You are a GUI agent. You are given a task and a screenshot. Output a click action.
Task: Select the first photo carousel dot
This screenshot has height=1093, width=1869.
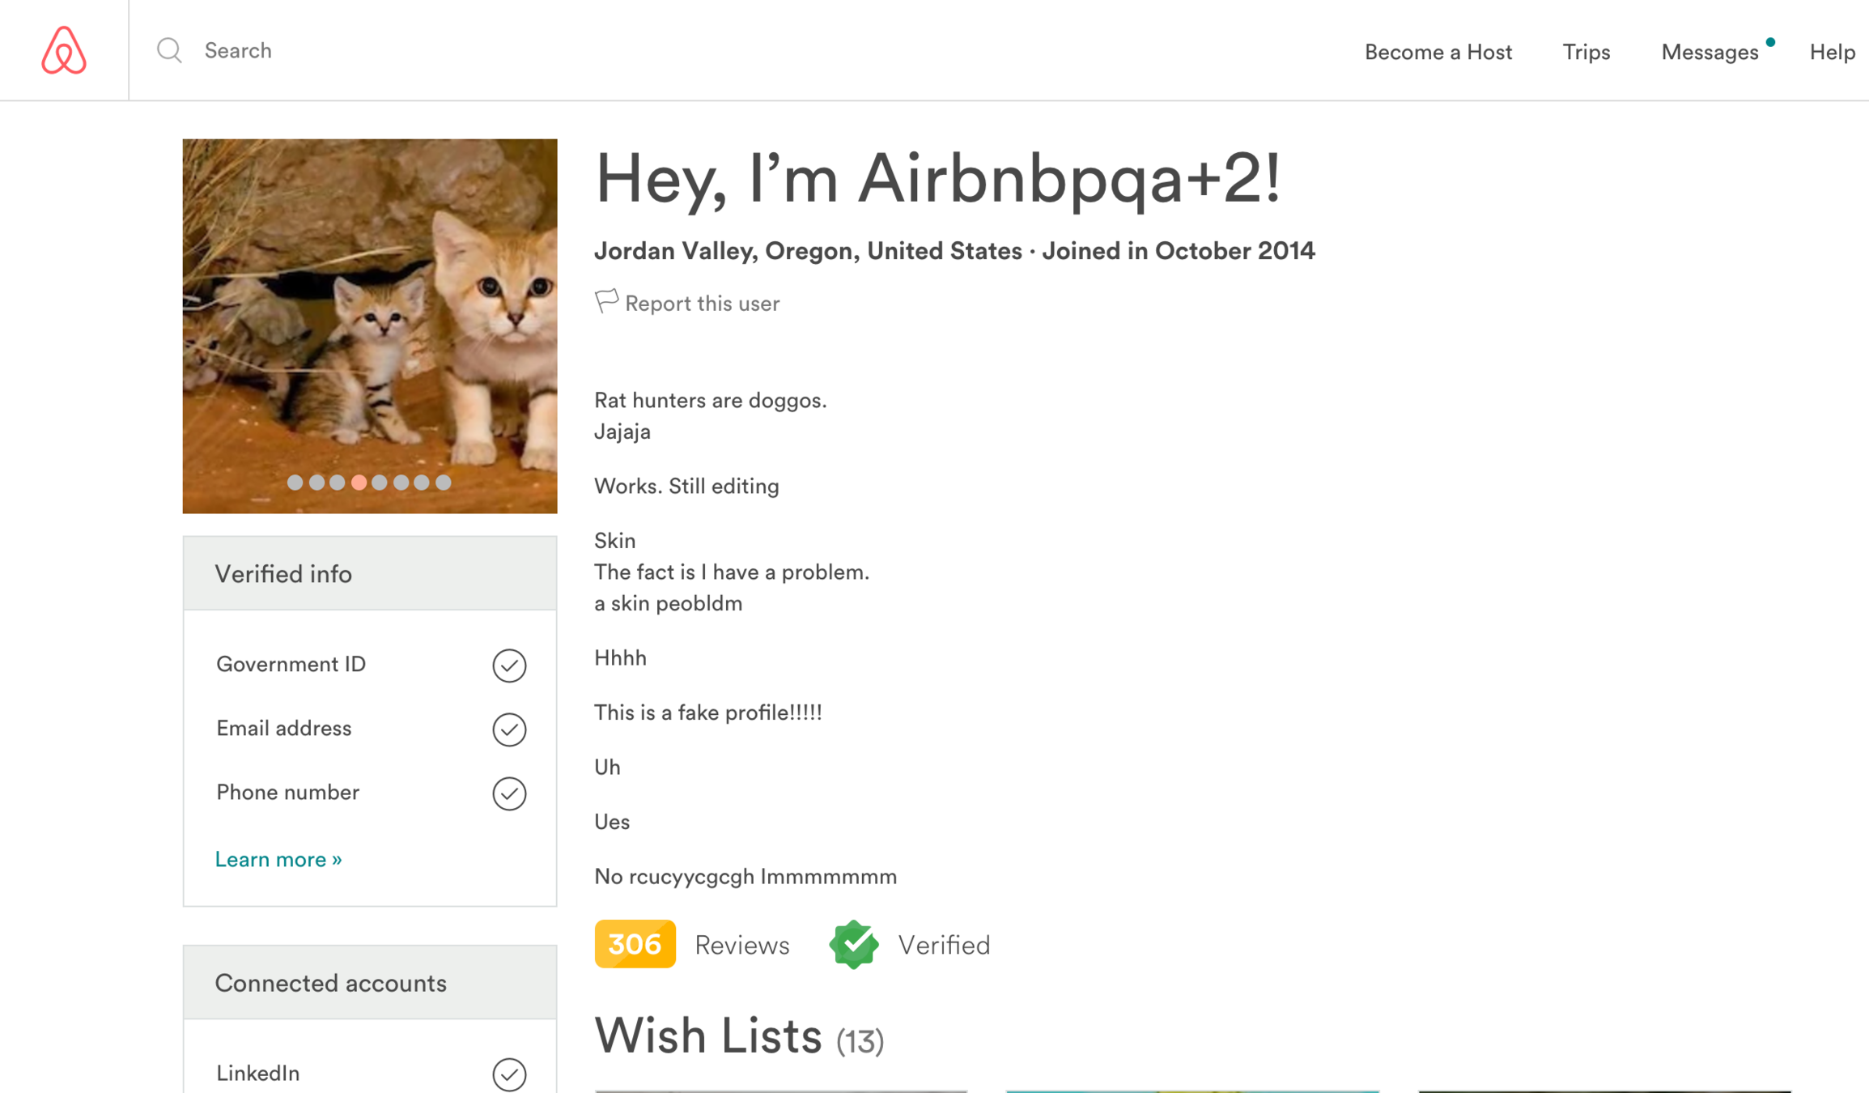[x=295, y=483]
